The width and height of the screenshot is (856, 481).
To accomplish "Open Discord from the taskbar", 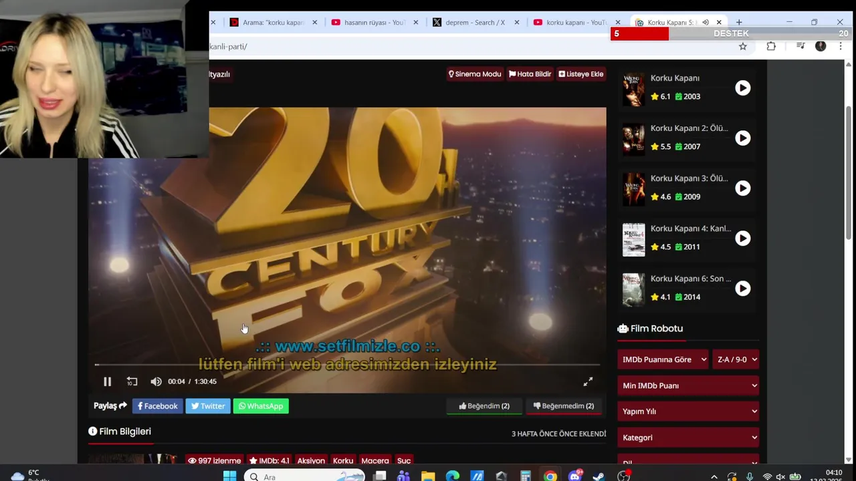I will (575, 476).
